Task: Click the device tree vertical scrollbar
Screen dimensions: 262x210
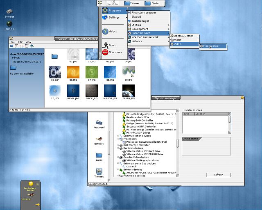Action: click(178, 144)
